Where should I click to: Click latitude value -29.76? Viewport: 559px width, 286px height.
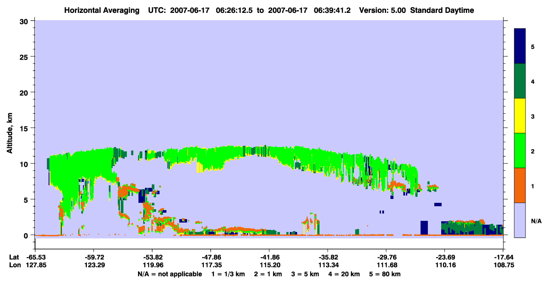click(386, 257)
